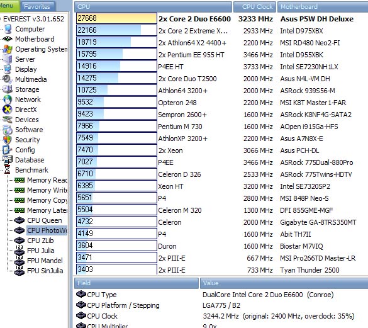Click the Gigabyte GA-8TRS350MT motherboard cell
The width and height of the screenshot is (368, 328).
pyautogui.click(x=318, y=222)
